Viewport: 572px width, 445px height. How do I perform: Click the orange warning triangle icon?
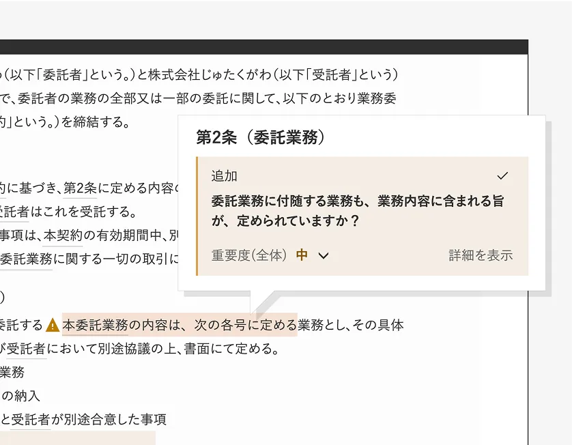pyautogui.click(x=53, y=325)
